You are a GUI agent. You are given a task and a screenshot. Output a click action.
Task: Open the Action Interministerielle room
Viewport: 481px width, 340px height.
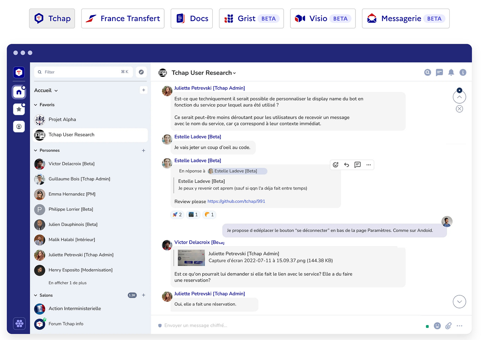(91, 309)
